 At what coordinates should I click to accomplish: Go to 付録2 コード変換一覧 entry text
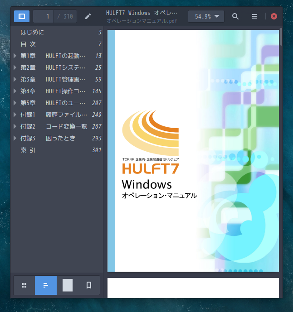54,126
